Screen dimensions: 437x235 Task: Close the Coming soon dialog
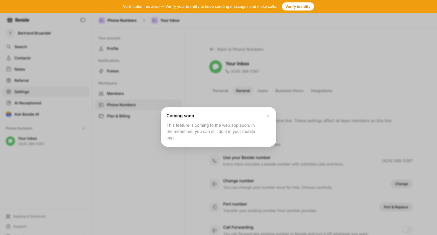pyautogui.click(x=268, y=116)
